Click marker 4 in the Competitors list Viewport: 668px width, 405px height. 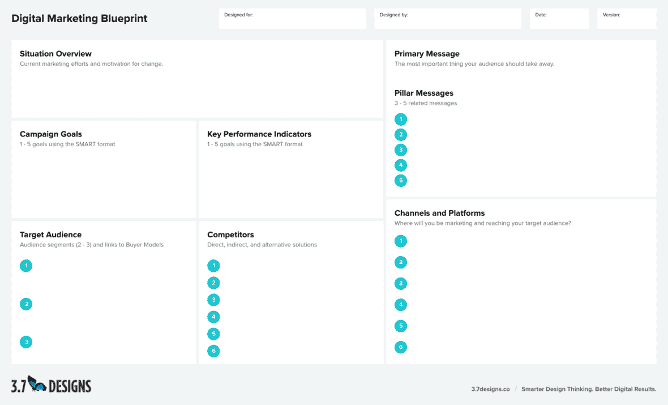tap(213, 317)
